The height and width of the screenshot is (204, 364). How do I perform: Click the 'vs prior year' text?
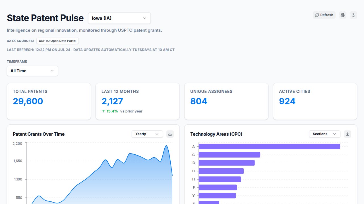[131, 111]
